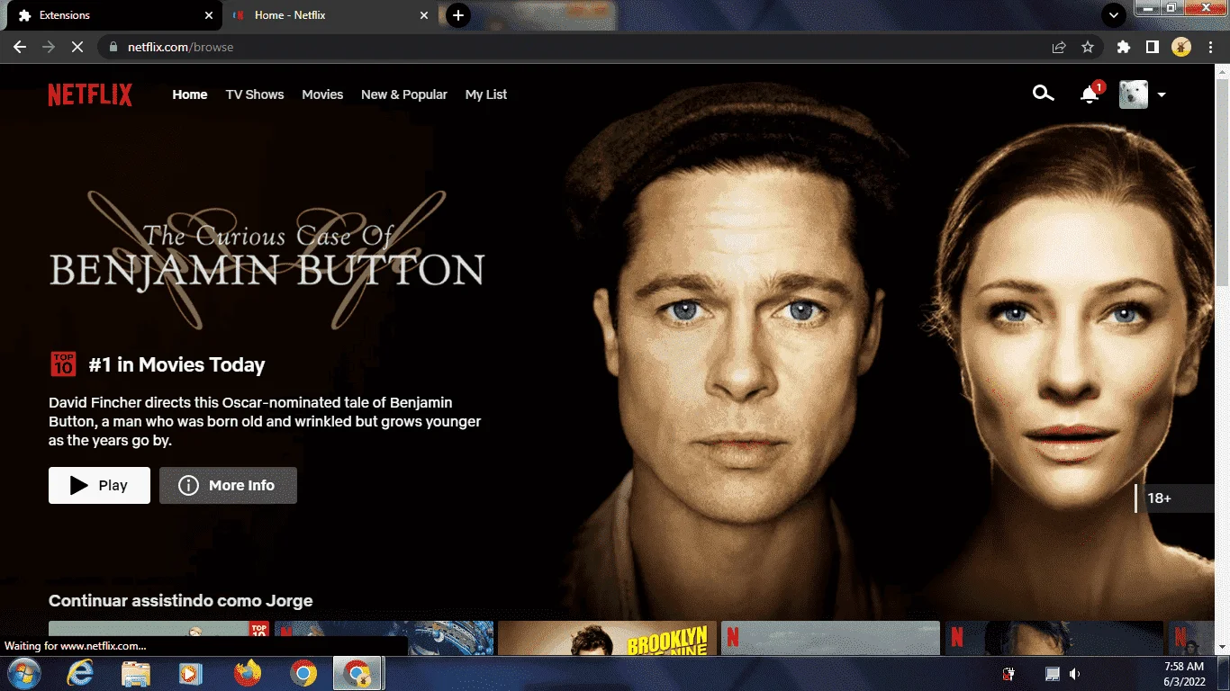Go forward in browser history

pos(49,47)
